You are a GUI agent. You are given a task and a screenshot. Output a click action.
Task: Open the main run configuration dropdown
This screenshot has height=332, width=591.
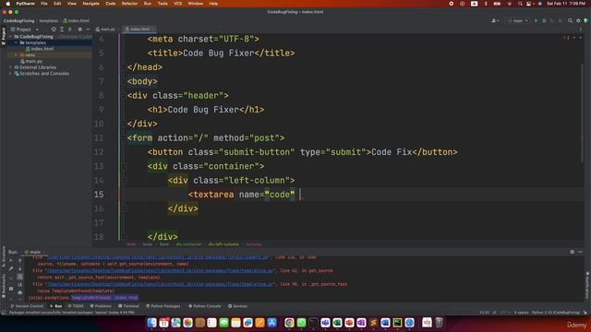[x=518, y=20]
